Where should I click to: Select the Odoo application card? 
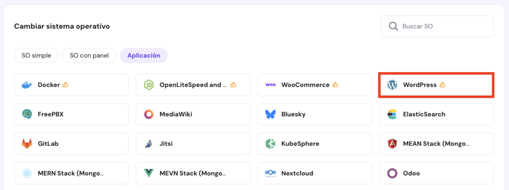click(x=436, y=173)
